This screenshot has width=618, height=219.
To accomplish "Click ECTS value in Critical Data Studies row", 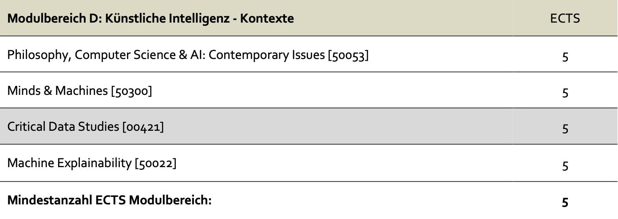I will click(x=565, y=129).
